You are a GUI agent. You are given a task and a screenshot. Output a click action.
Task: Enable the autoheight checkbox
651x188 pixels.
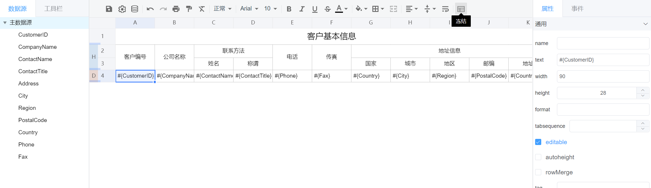[x=538, y=157]
